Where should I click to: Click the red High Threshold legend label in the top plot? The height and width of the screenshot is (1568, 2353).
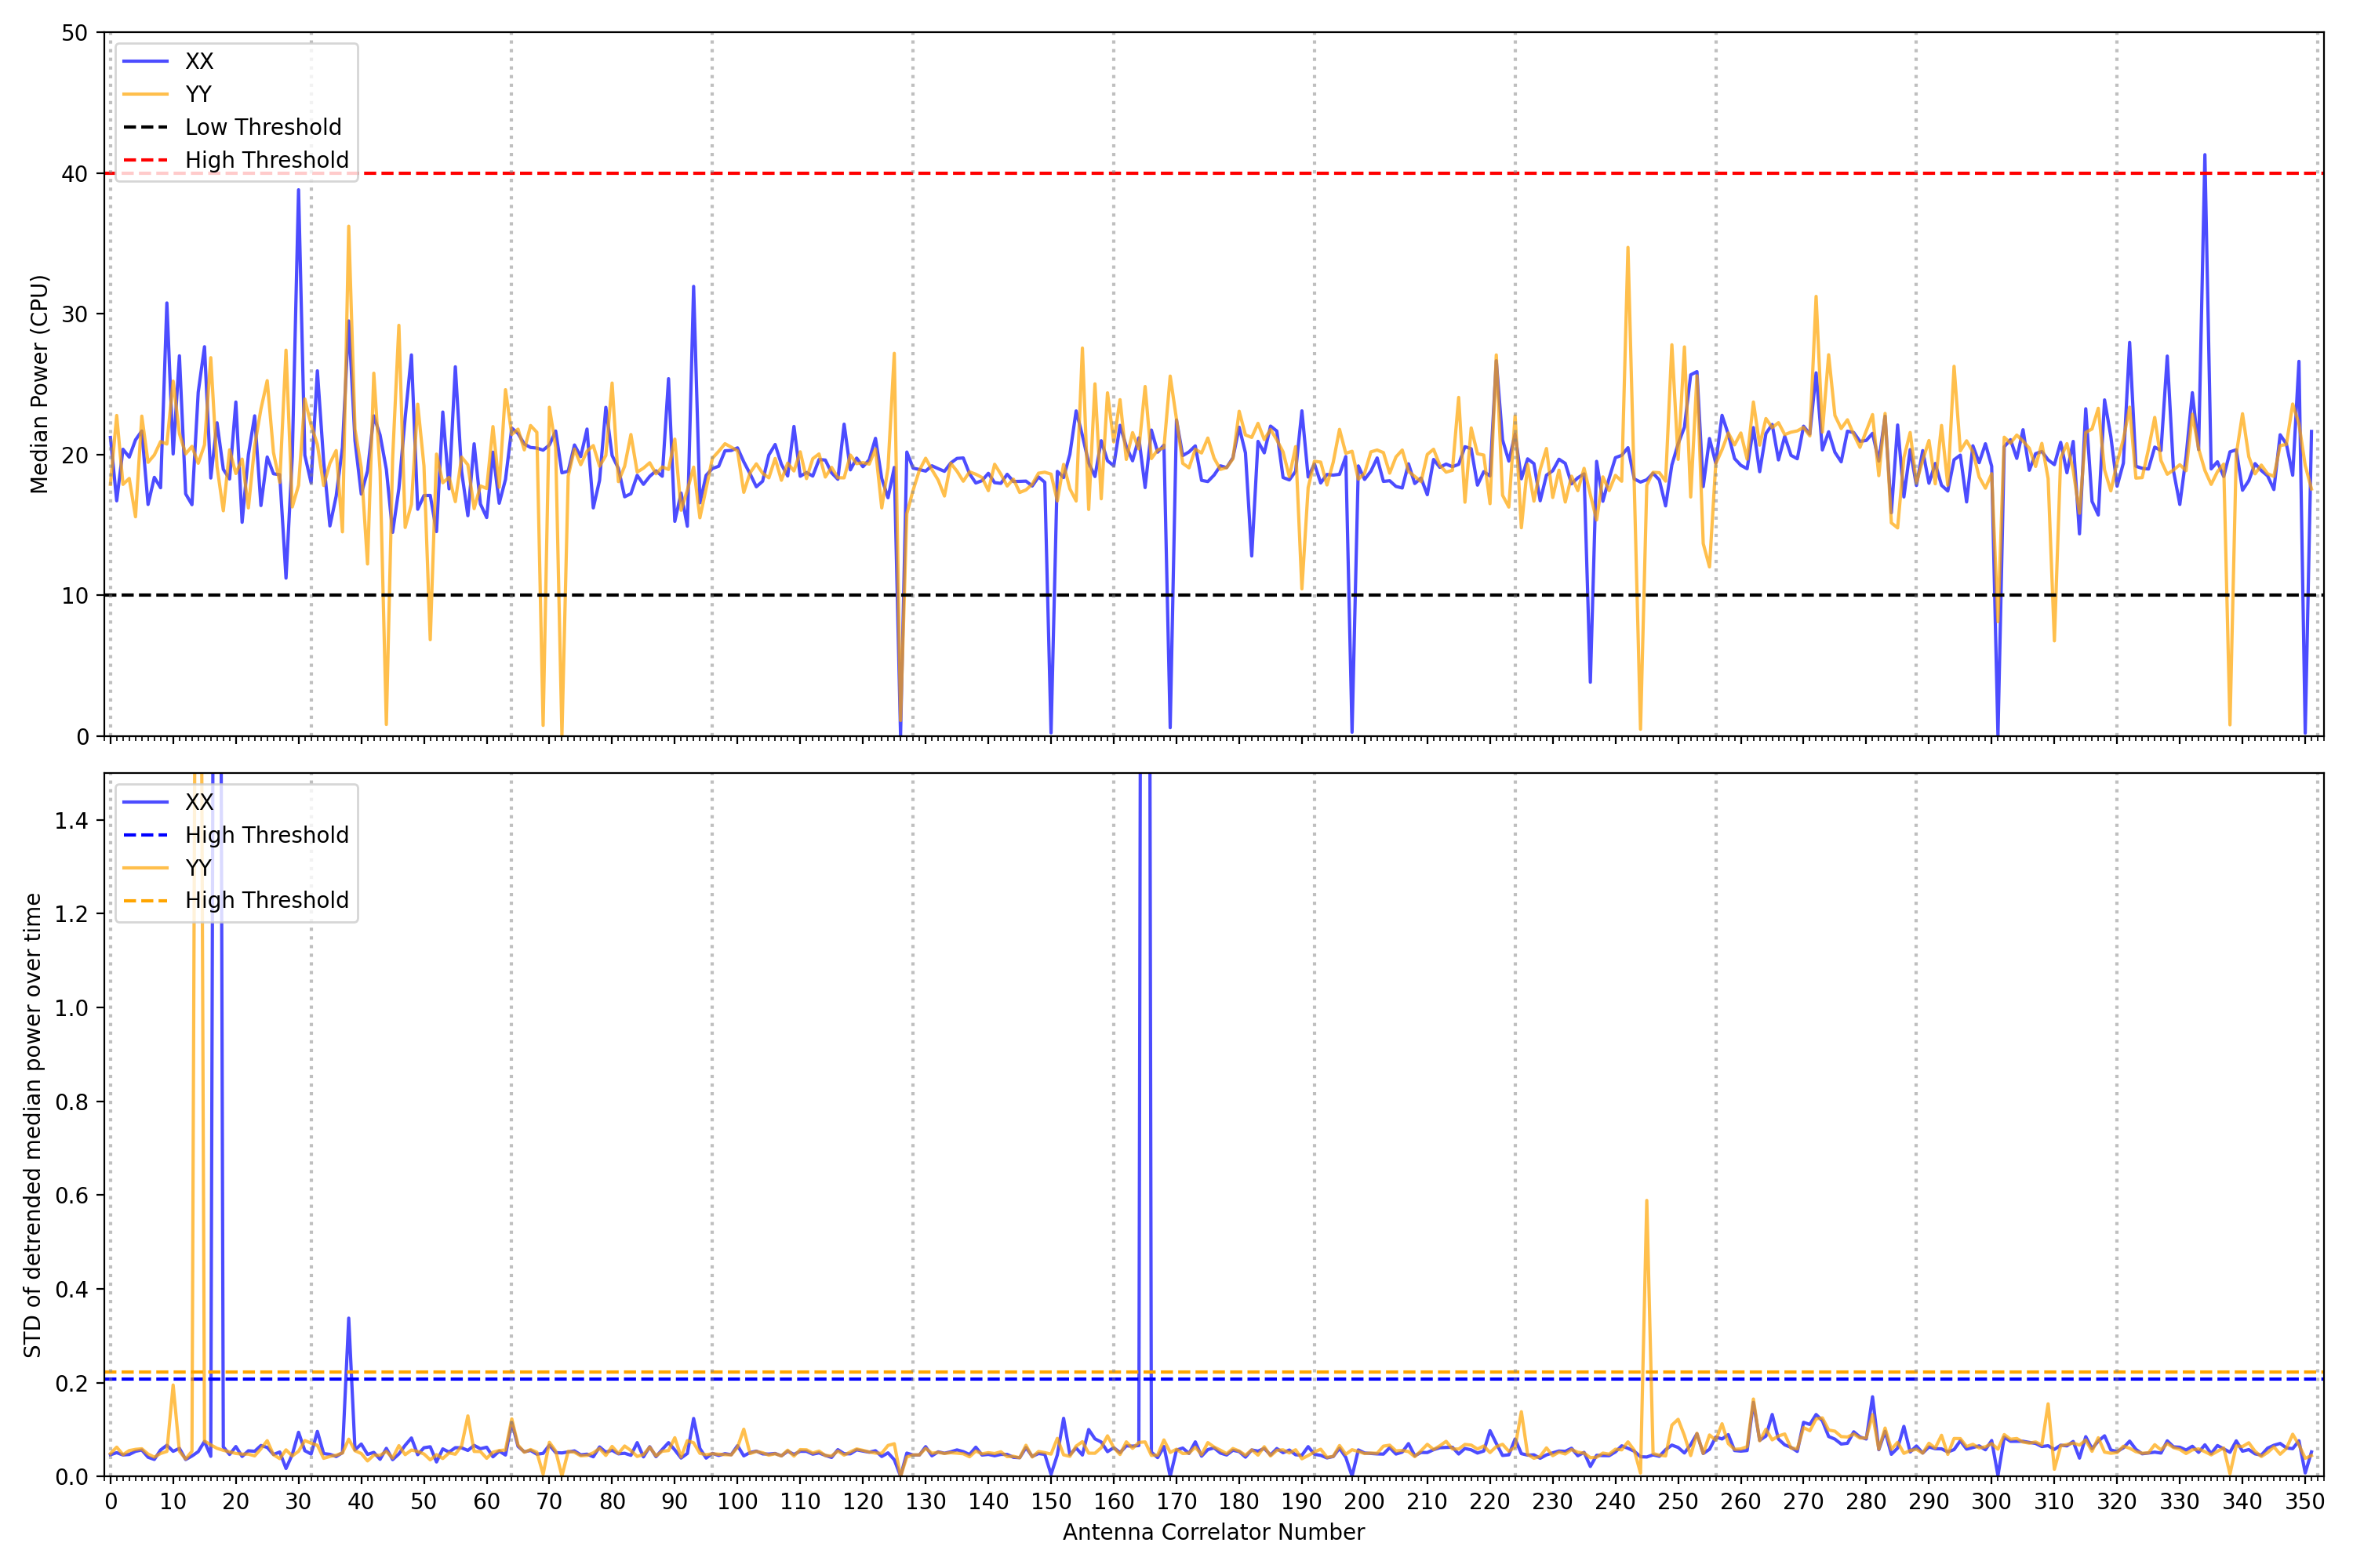click(x=266, y=160)
